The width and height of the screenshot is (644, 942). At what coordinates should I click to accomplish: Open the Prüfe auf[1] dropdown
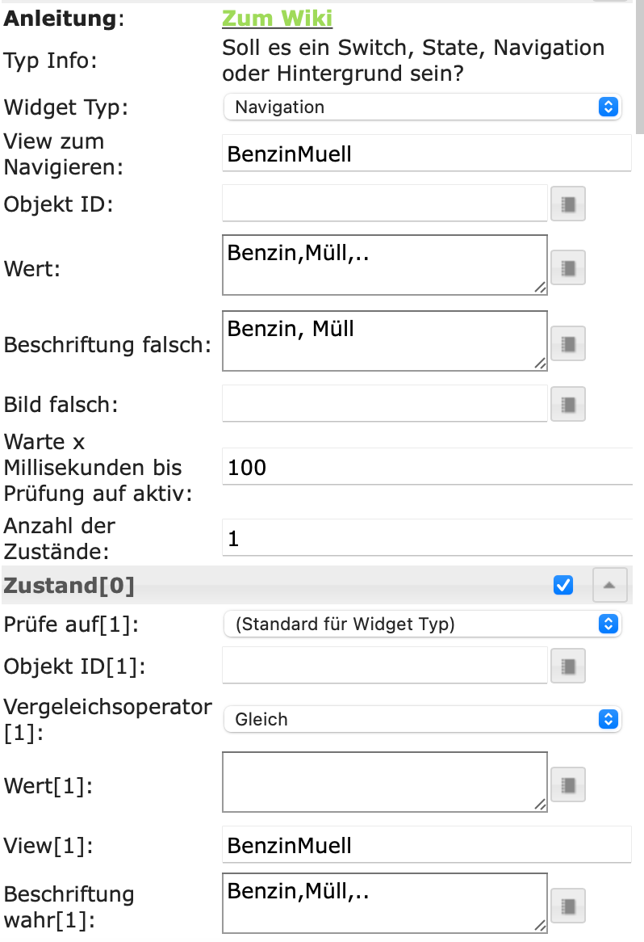[422, 624]
